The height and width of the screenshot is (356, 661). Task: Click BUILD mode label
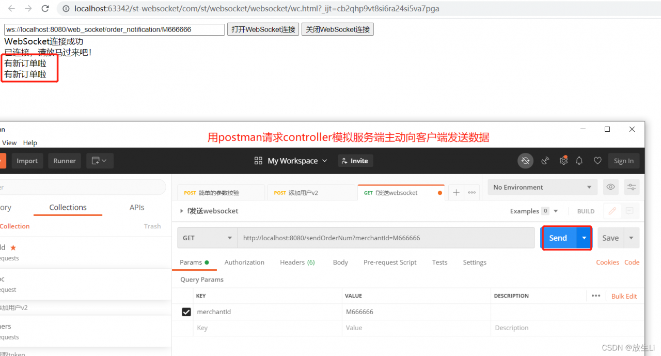coord(586,211)
